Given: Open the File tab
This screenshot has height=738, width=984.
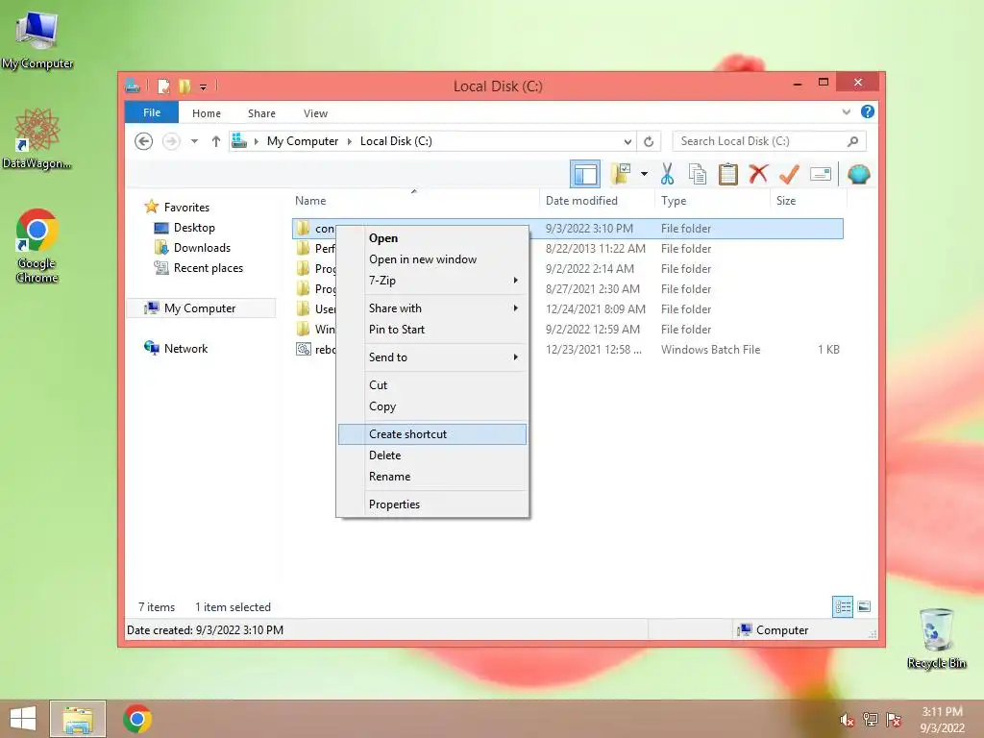Looking at the screenshot, I should (x=152, y=112).
